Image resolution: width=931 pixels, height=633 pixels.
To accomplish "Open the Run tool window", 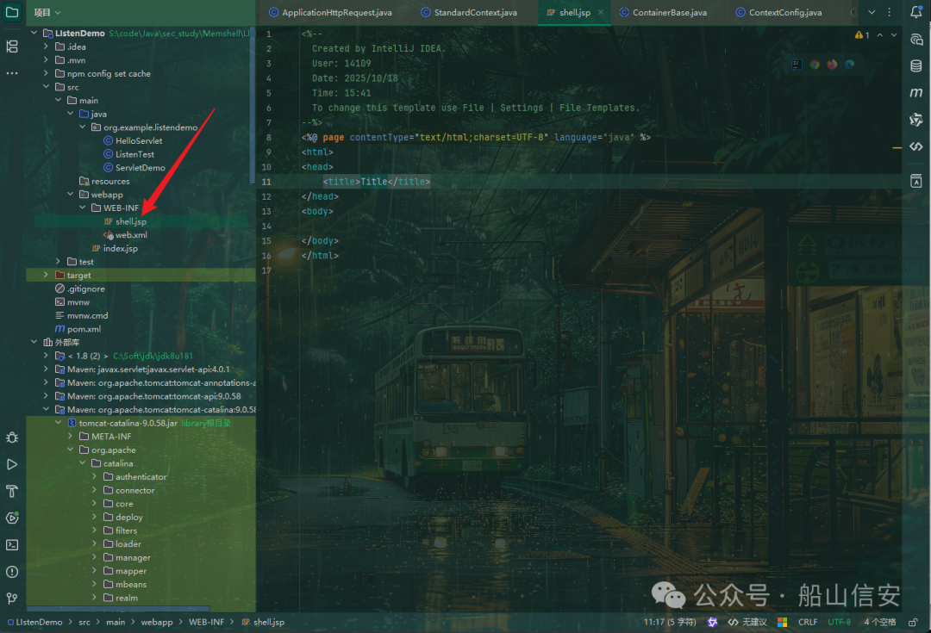I will tap(12, 464).
